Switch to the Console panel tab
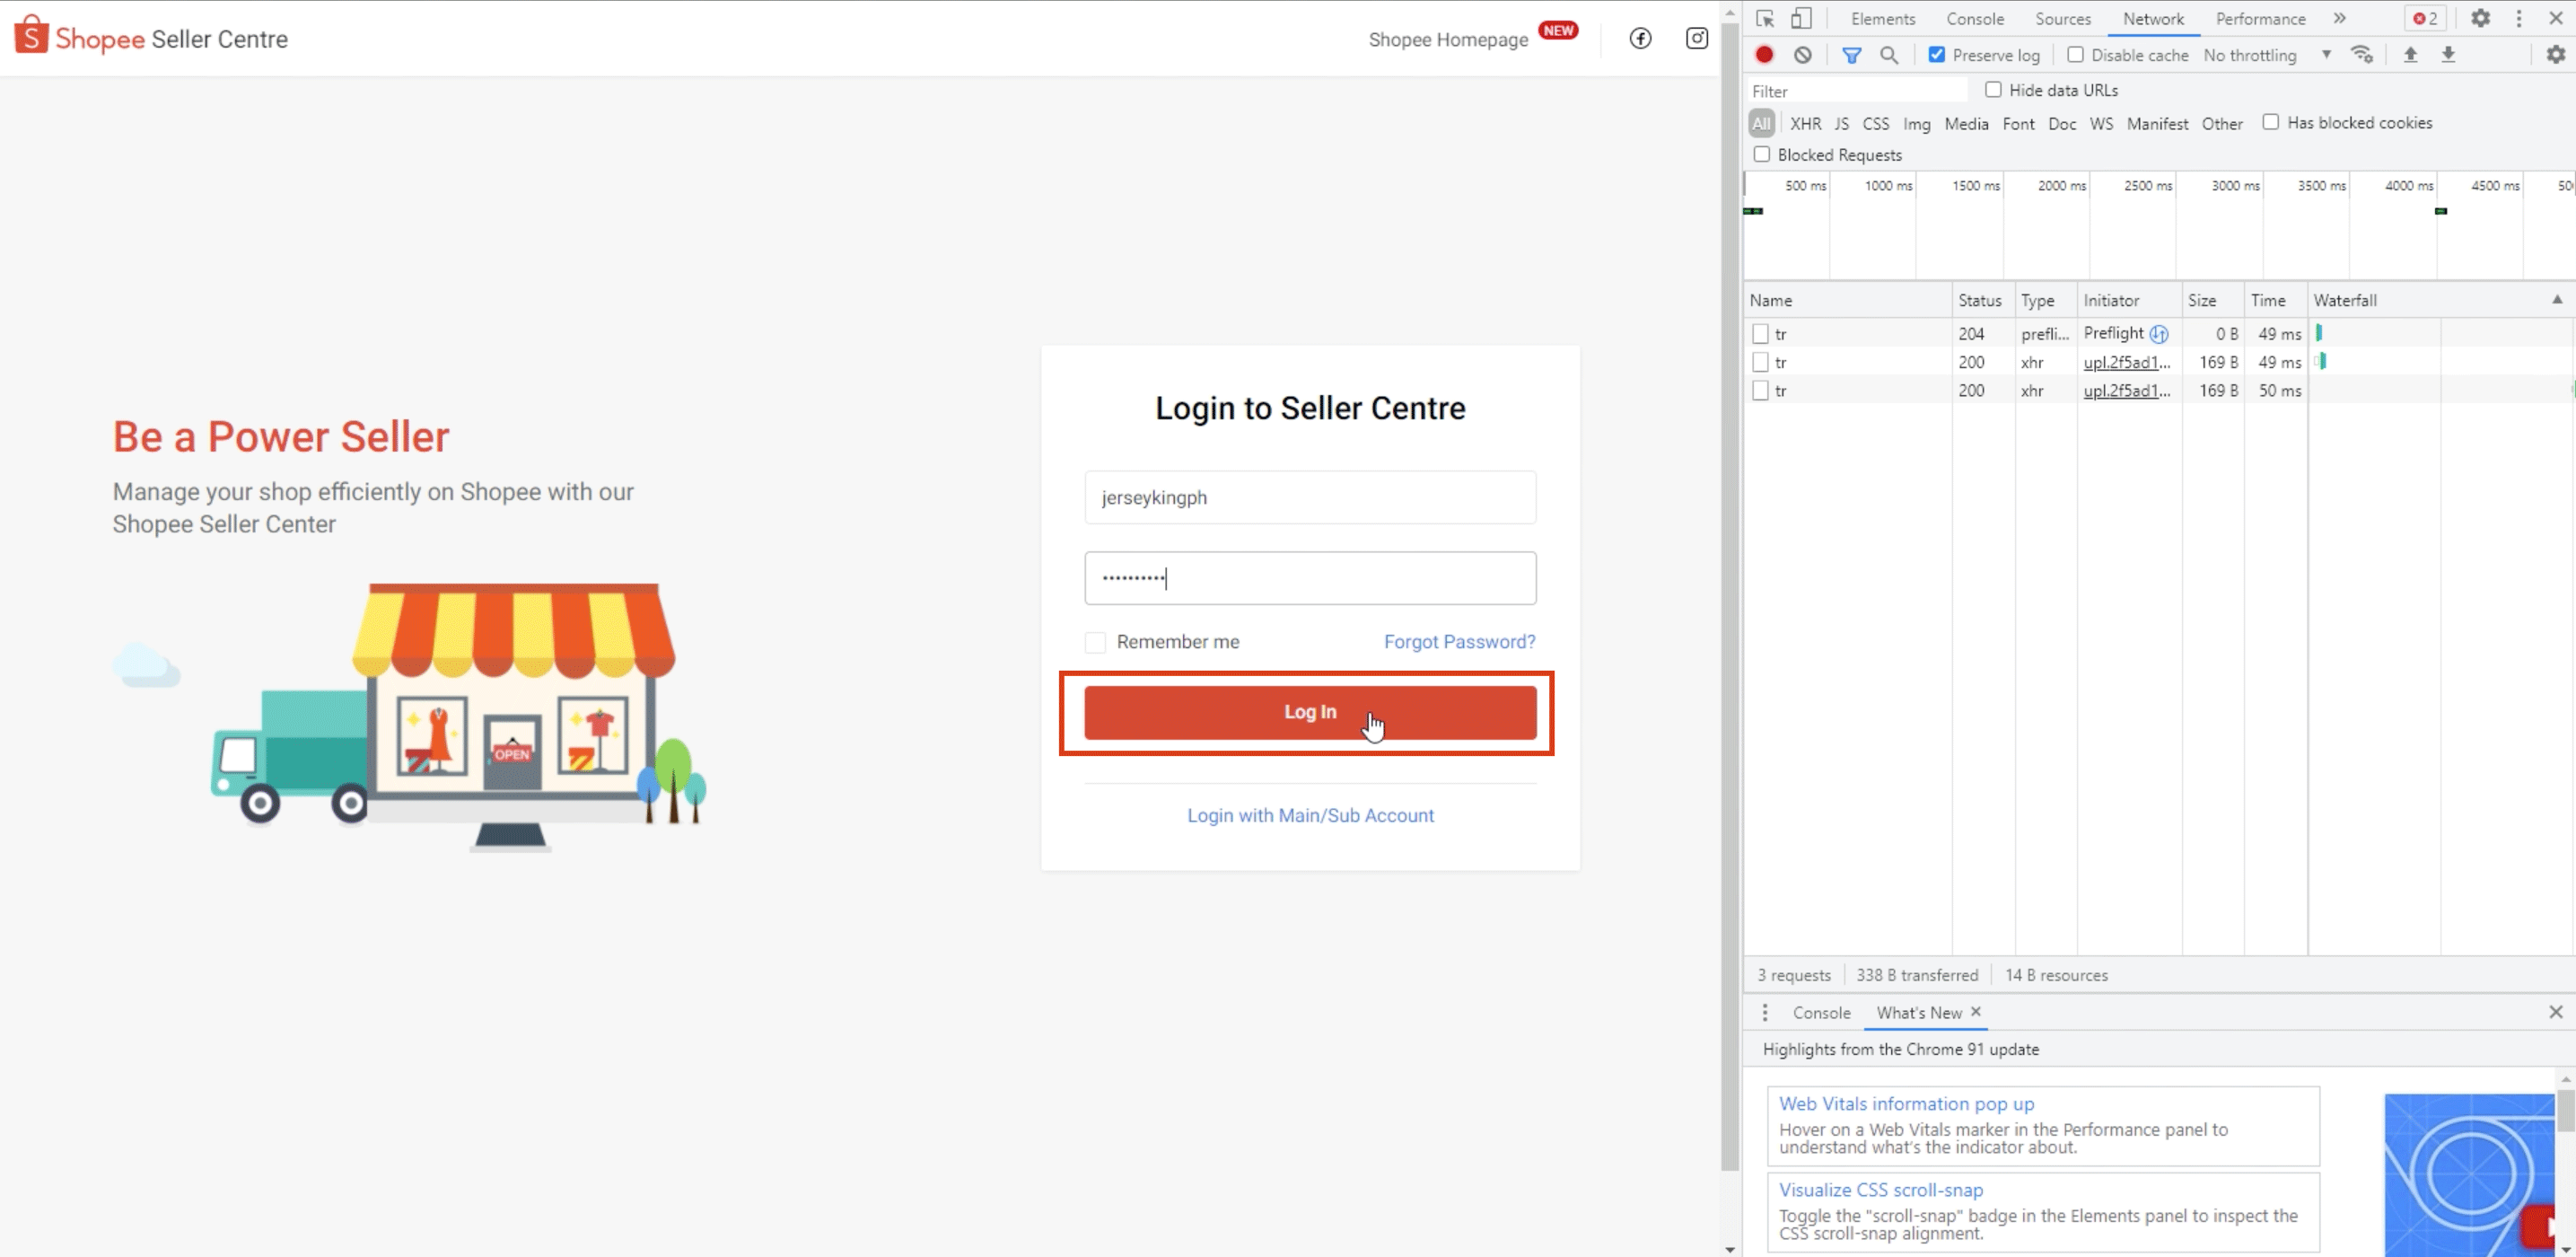Viewport: 2576px width, 1257px height. (x=1974, y=18)
